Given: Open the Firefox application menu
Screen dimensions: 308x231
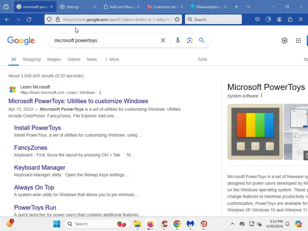Looking at the screenshot, I should [301, 19].
